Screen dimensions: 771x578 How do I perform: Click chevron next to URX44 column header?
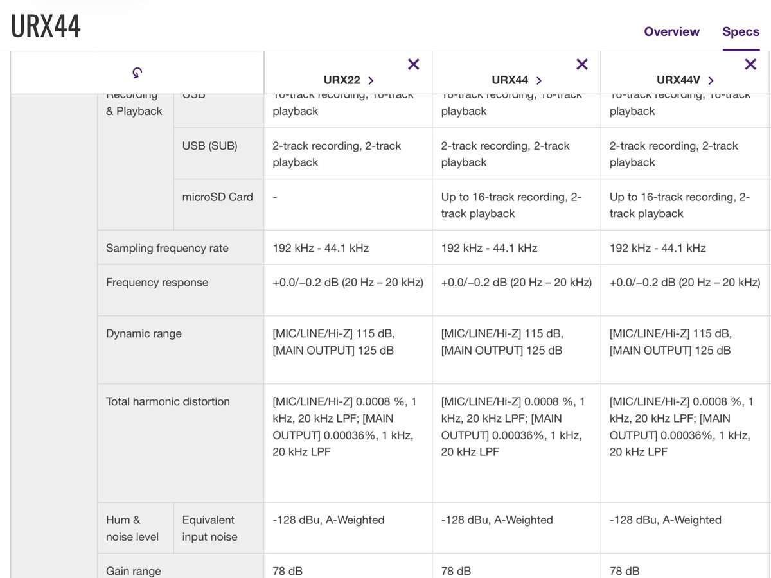tap(538, 80)
